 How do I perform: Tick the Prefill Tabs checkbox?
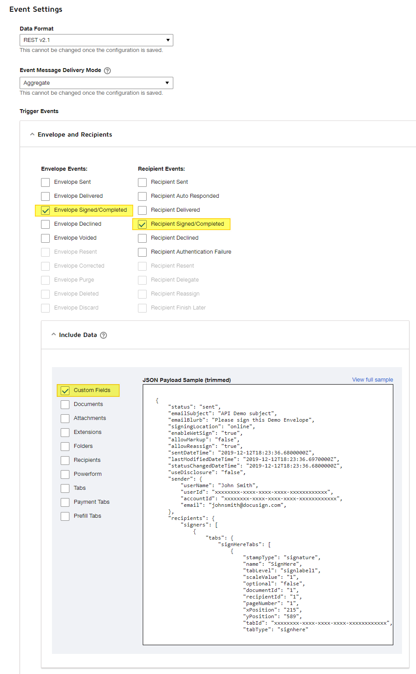point(65,516)
